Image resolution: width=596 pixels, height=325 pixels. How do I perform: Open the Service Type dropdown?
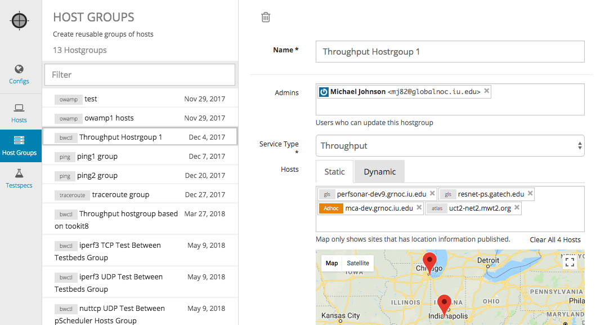(x=450, y=145)
